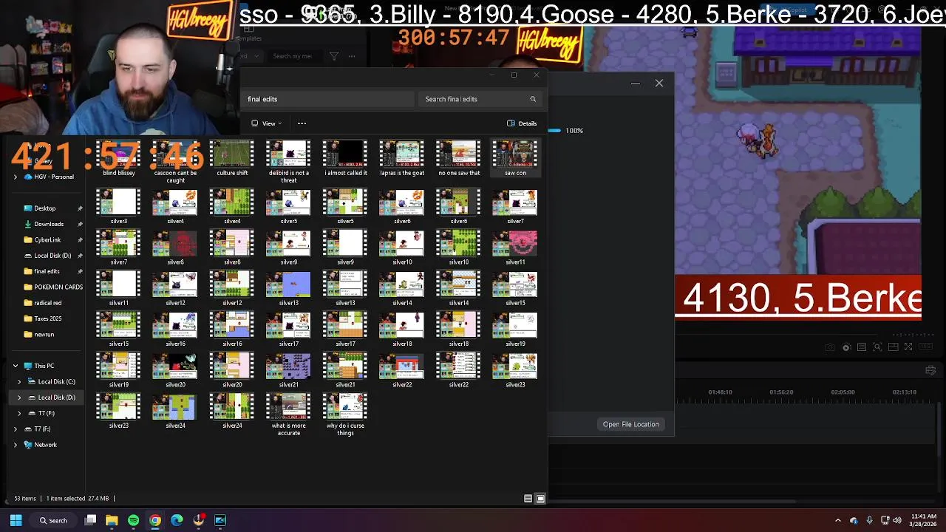
Task: Open Spotify from the taskbar
Action: coord(133,520)
